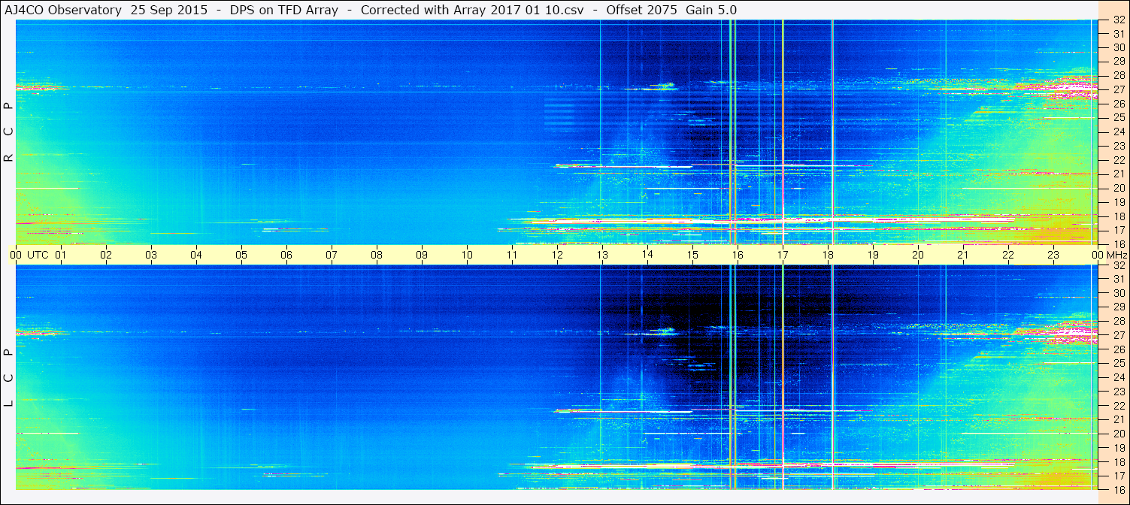
Task: Click the 27 MHz tick in LCP panel
Action: tap(1118, 335)
